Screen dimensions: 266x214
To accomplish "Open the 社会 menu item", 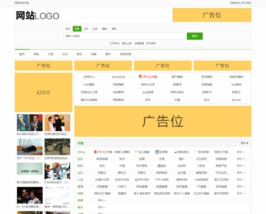I will tap(65, 54).
